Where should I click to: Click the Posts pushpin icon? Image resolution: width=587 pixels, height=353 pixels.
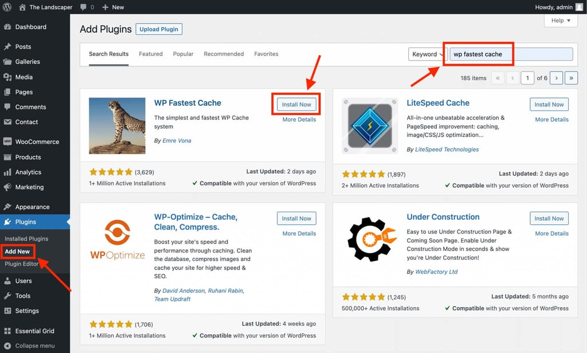7,47
